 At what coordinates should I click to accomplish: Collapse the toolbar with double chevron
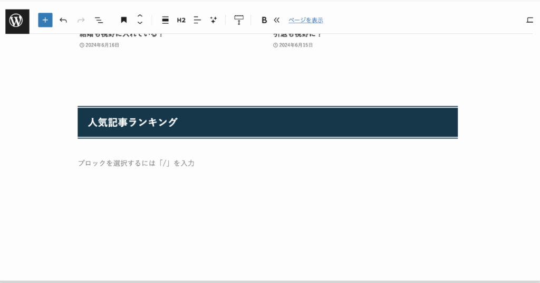coord(276,20)
